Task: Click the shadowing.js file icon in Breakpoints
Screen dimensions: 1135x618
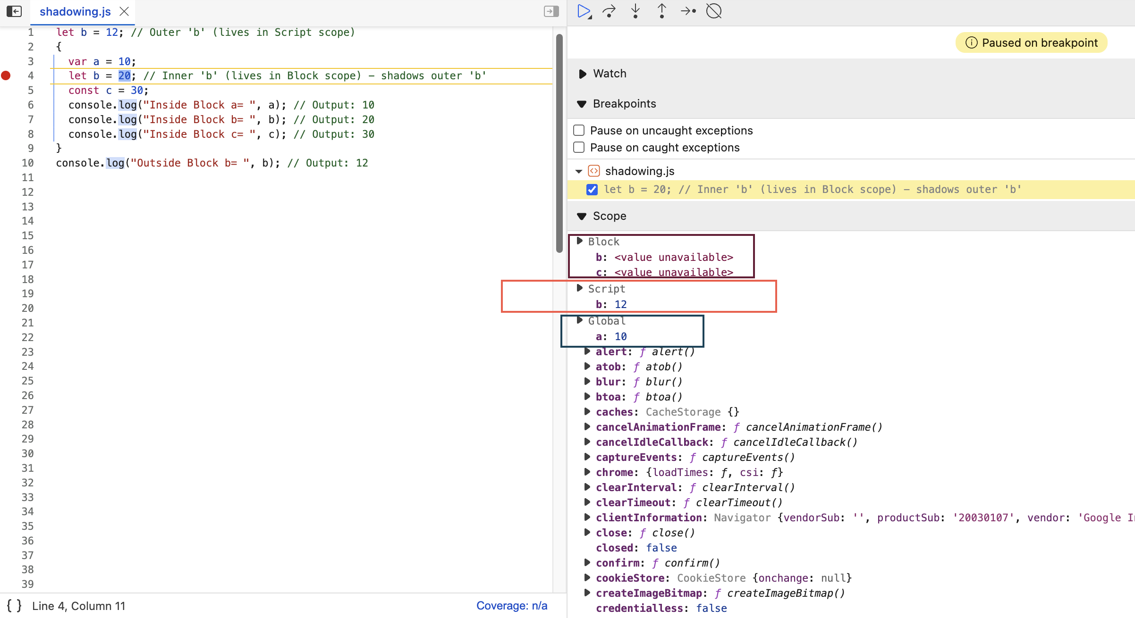Action: coord(594,171)
